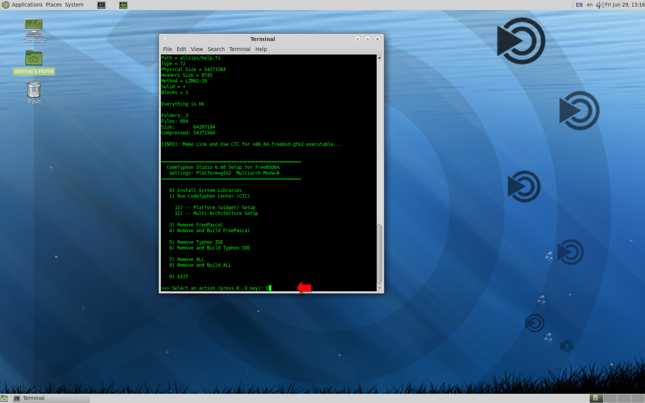645x403 pixels.
Task: Select the first workspace in switcher
Action: point(596,398)
